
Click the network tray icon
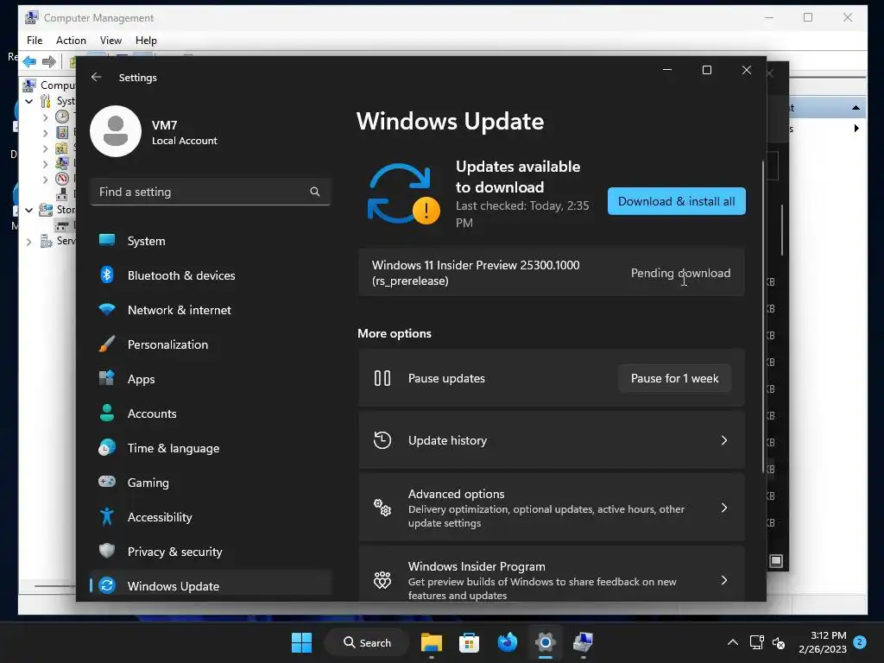756,642
